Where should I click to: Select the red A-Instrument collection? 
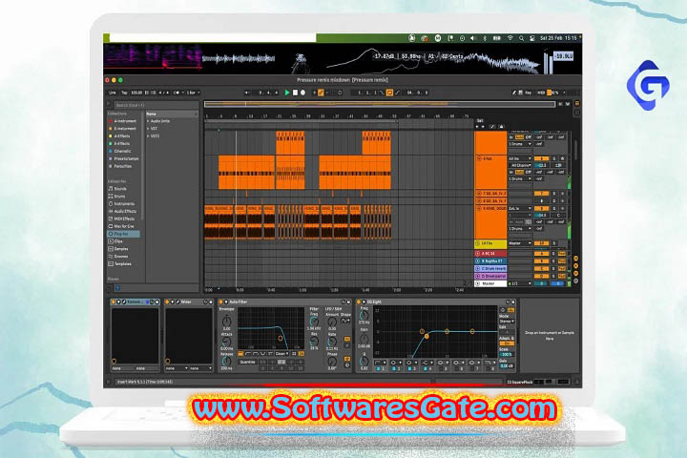[x=123, y=121]
